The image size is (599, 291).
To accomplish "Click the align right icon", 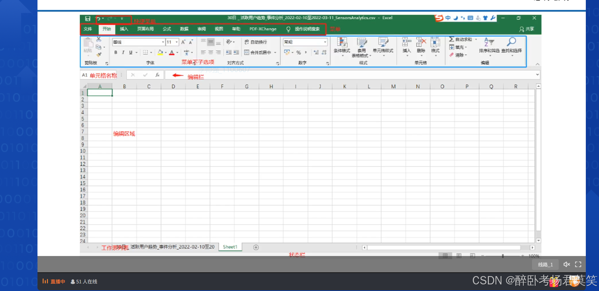I will click(x=218, y=53).
